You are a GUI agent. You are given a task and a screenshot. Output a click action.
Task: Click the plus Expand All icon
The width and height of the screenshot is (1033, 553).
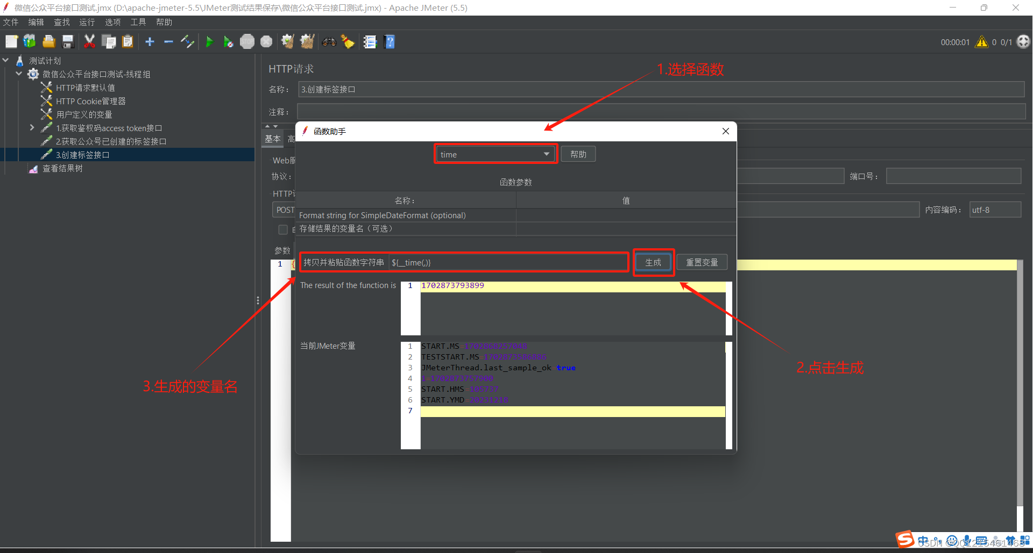(x=150, y=41)
